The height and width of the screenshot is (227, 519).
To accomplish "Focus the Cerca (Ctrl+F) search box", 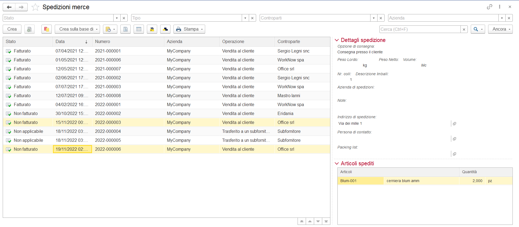I will (x=420, y=29).
